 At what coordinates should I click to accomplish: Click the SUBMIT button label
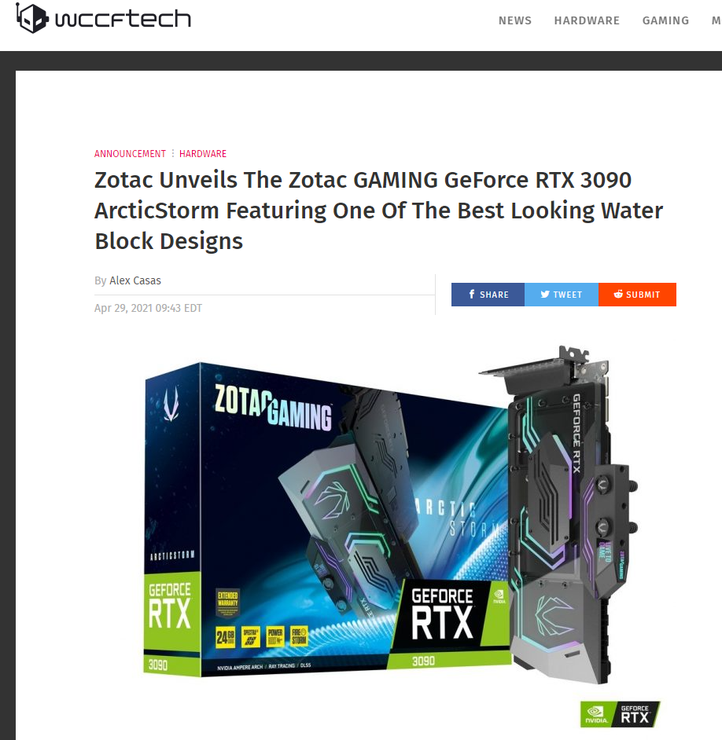point(643,295)
